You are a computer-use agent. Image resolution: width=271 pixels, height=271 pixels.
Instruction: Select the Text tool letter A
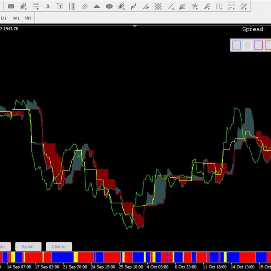point(48,7)
